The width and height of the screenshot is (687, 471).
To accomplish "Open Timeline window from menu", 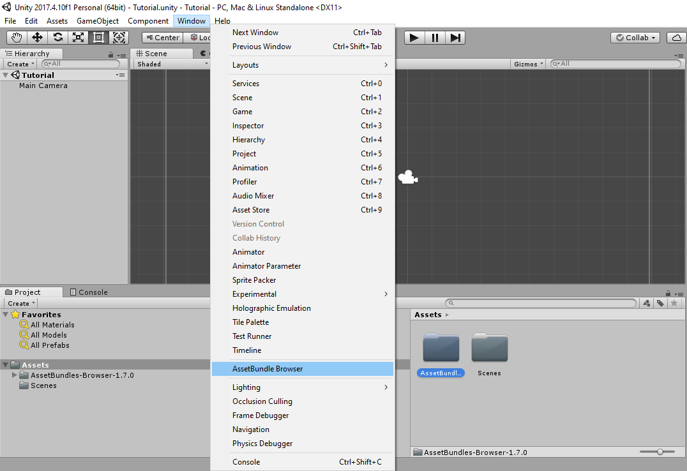I will (x=302, y=350).
